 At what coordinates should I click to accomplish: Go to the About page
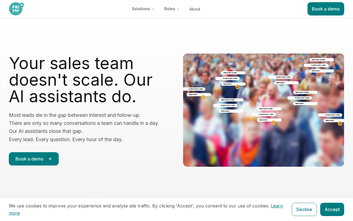tap(195, 9)
